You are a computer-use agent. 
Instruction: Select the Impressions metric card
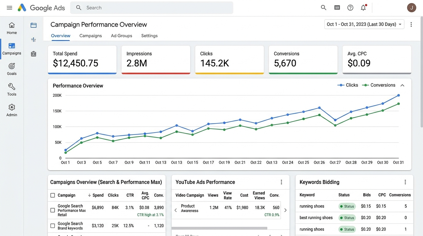(x=156, y=60)
